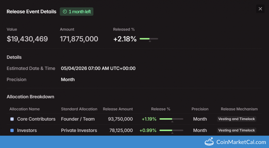Click the Investors blue color square
Viewport: 269px width, 148px height.
click(x=12, y=131)
